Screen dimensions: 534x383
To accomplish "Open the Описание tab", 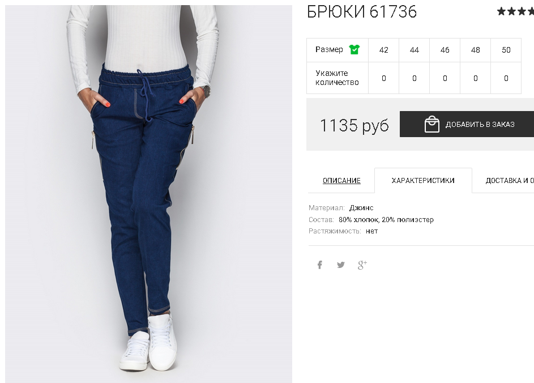I will [341, 181].
